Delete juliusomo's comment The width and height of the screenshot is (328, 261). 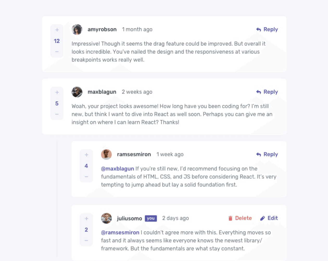[240, 218]
